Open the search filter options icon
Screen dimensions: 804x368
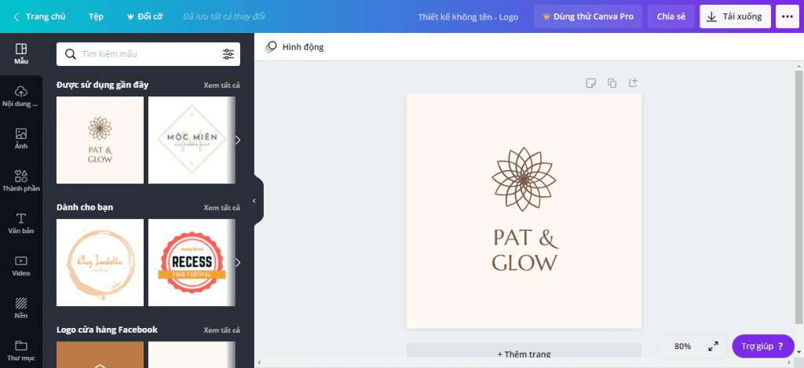[228, 54]
